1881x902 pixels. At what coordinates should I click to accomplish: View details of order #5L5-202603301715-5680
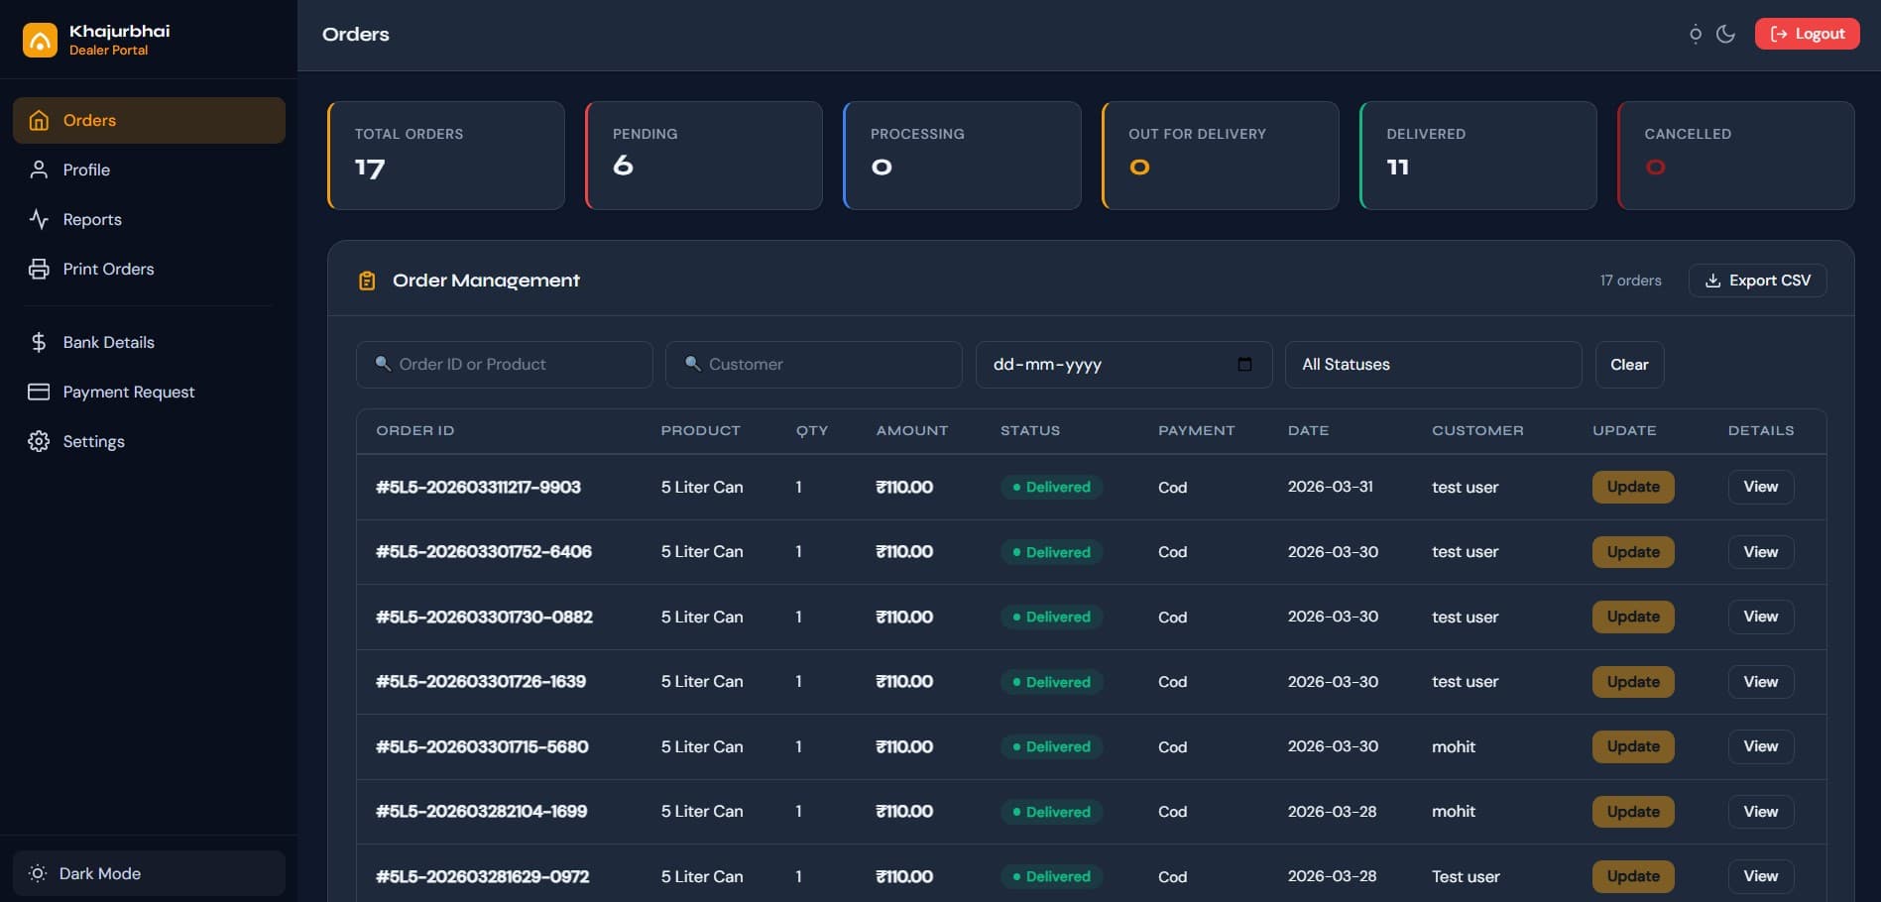coord(1760,746)
